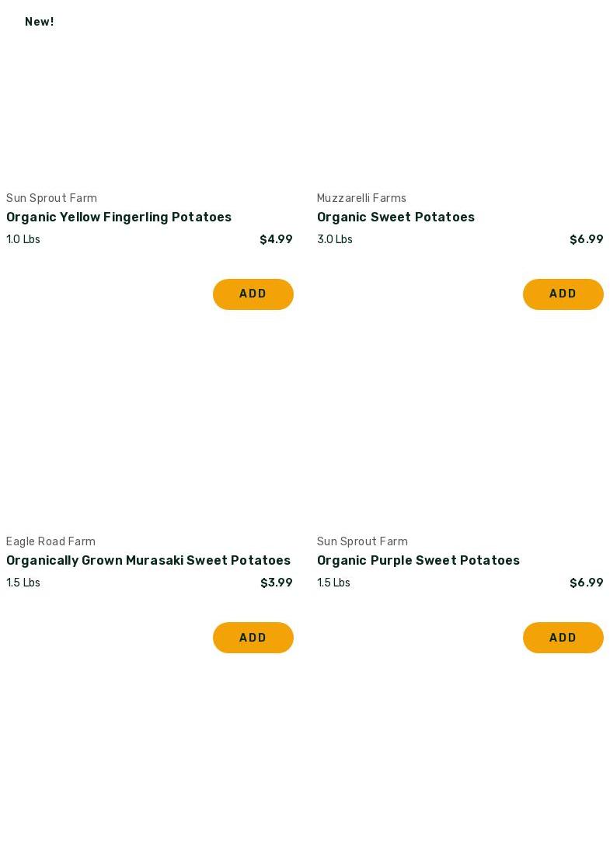Click Sun Sprout Farm above Yellow Fingerling Potatoes
Screen dimensions: 610x849
(51, 198)
